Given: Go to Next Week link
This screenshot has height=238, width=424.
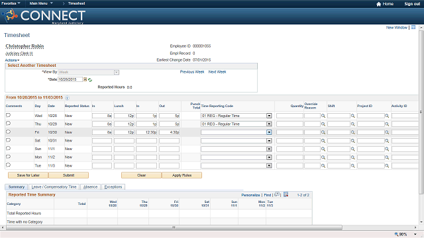Looking at the screenshot, I should pos(217,72).
